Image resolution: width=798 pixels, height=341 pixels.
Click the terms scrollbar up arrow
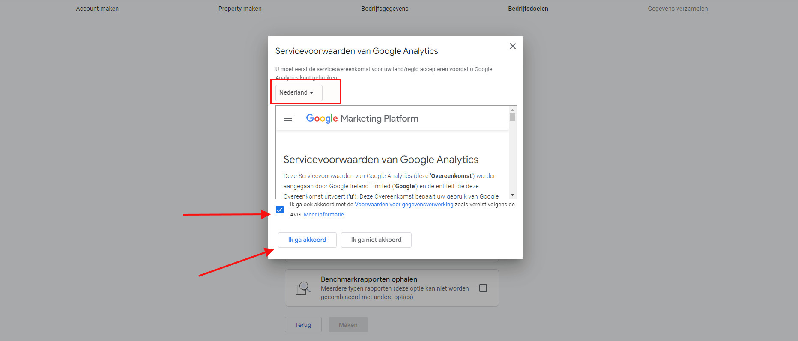(x=512, y=110)
